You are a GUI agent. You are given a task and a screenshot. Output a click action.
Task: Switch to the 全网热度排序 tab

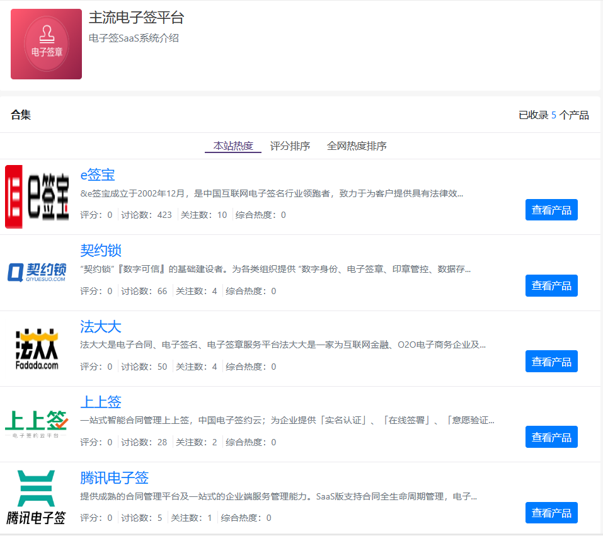(357, 146)
